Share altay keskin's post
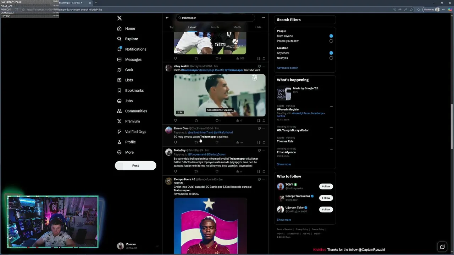454x255 pixels. (x=264, y=120)
